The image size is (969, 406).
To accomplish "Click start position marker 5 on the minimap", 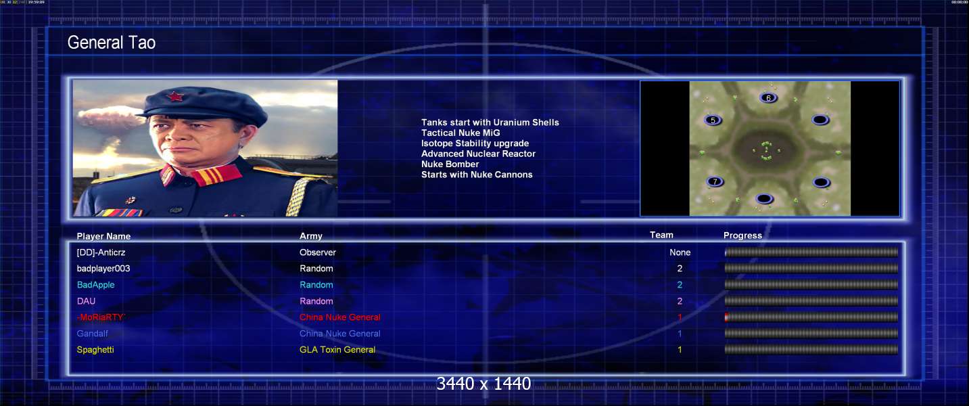I will pos(713,120).
